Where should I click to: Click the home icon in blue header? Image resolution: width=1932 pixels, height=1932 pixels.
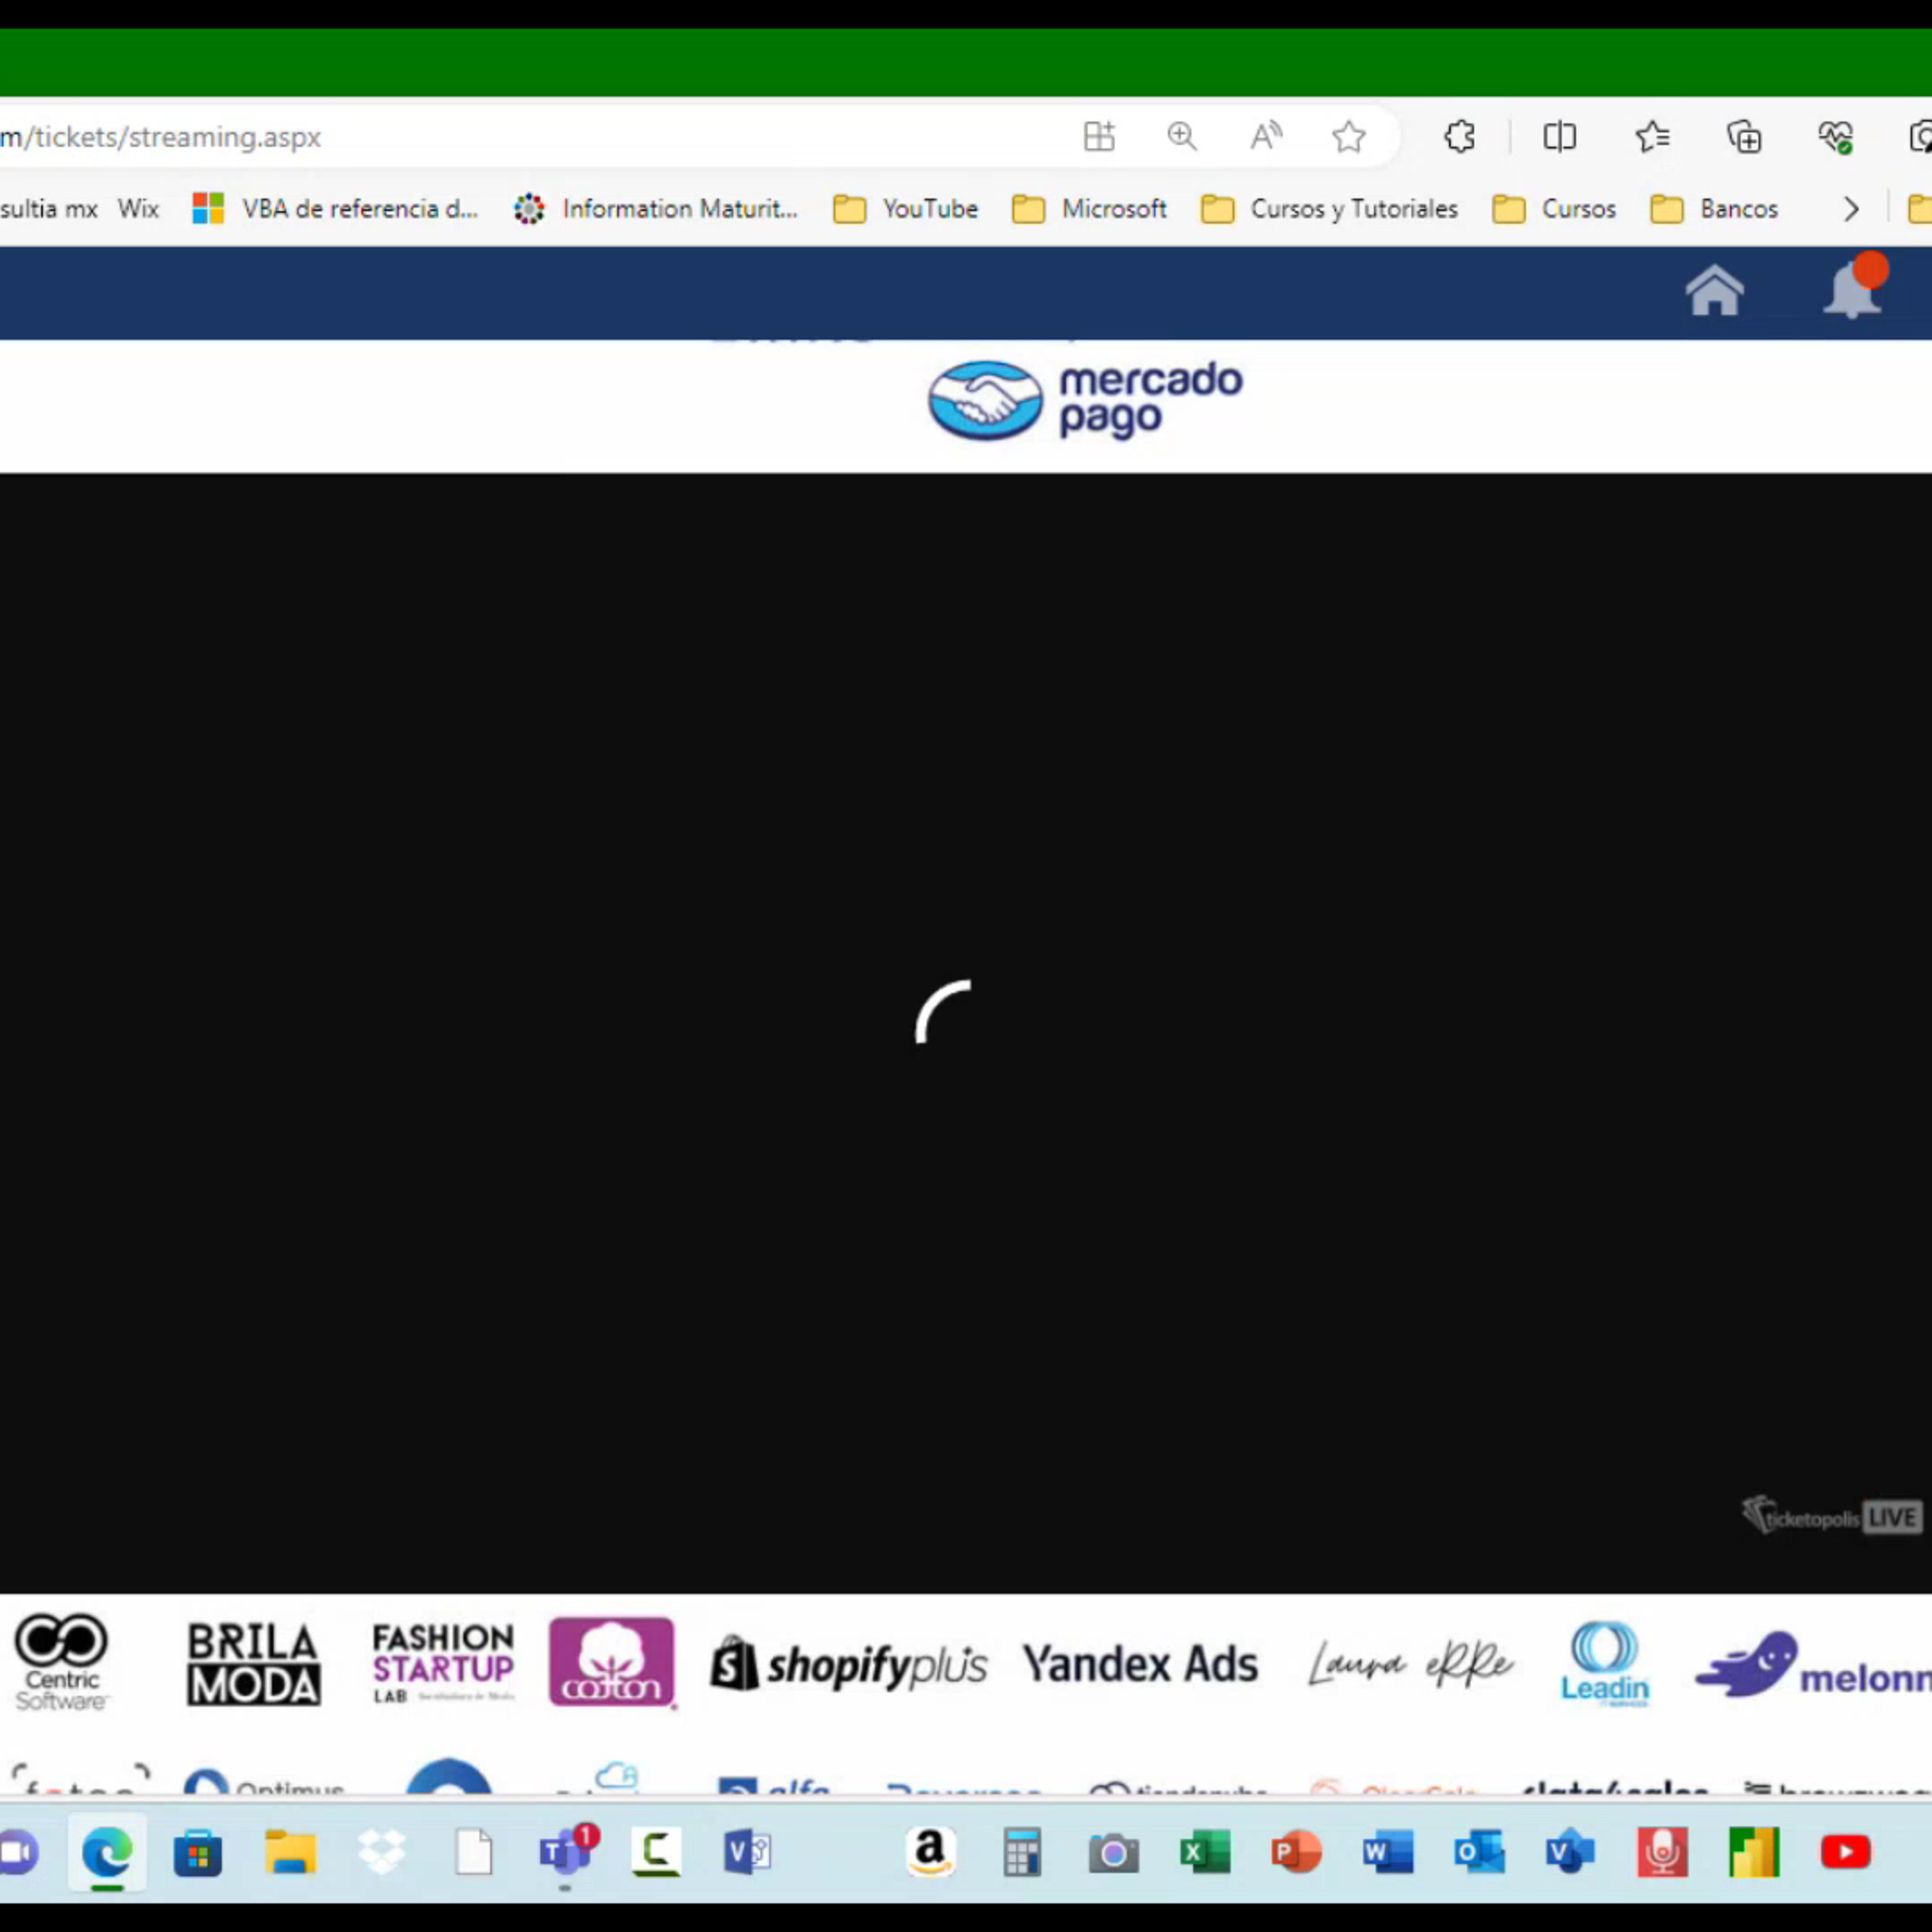click(x=1714, y=291)
